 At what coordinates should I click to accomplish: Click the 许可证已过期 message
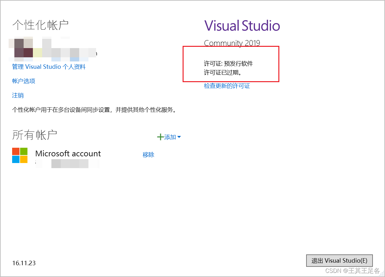point(223,73)
